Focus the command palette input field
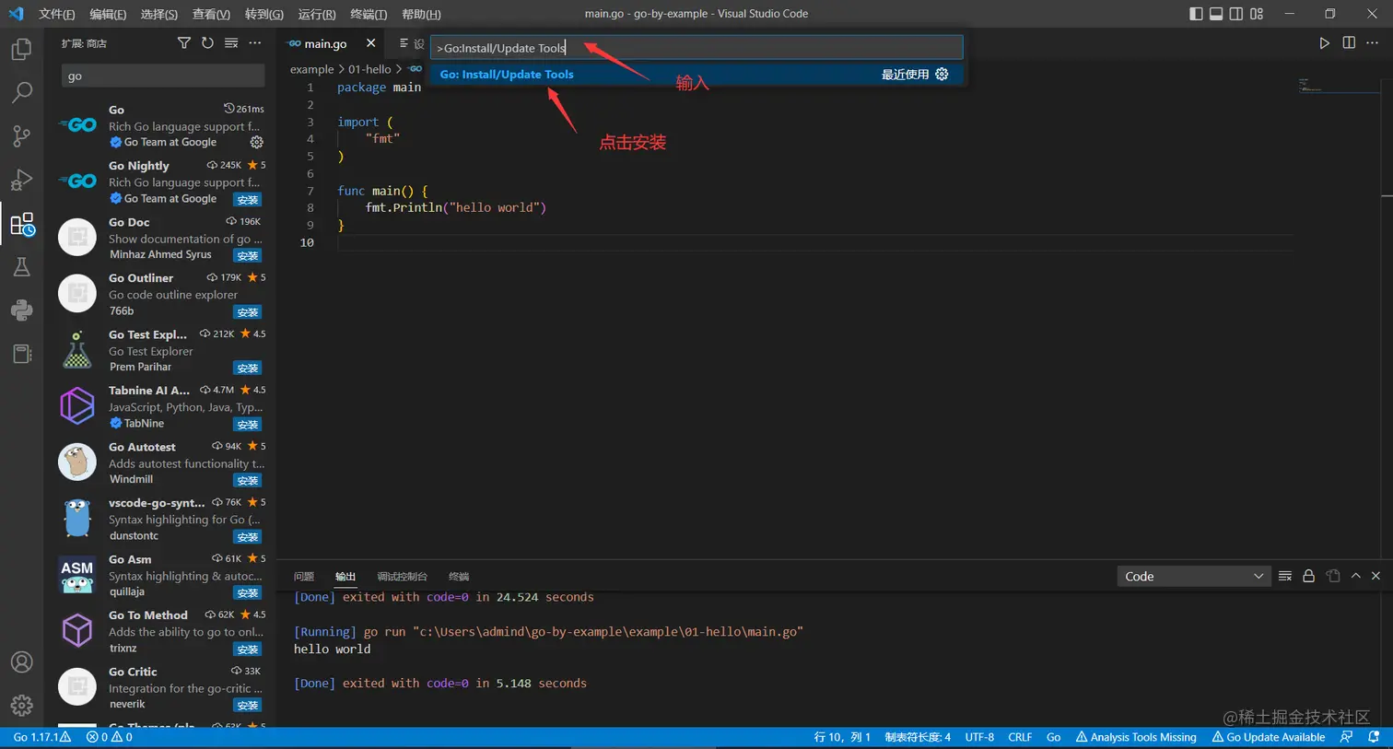This screenshot has width=1393, height=749. 696,48
